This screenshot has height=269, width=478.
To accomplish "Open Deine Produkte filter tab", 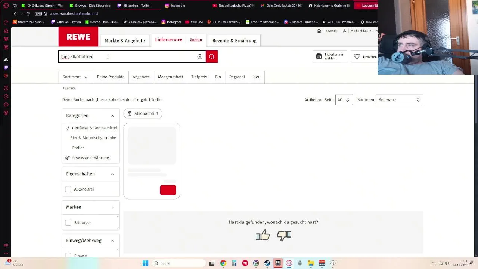I will (111, 77).
